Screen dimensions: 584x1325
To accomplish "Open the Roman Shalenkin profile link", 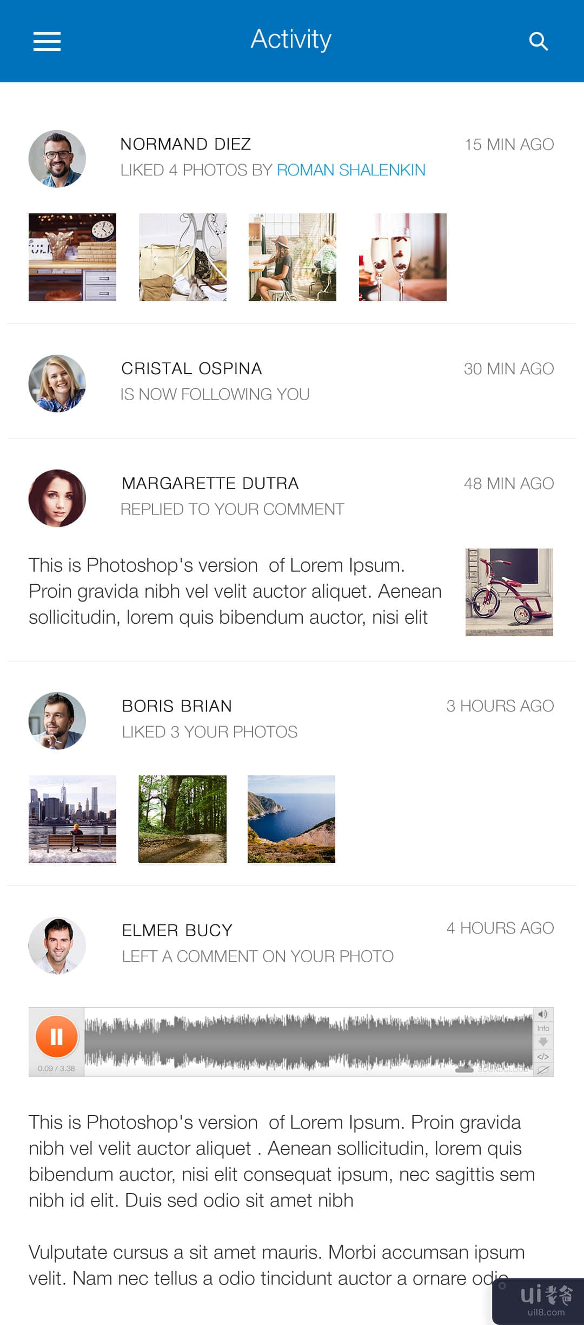I will [x=351, y=170].
